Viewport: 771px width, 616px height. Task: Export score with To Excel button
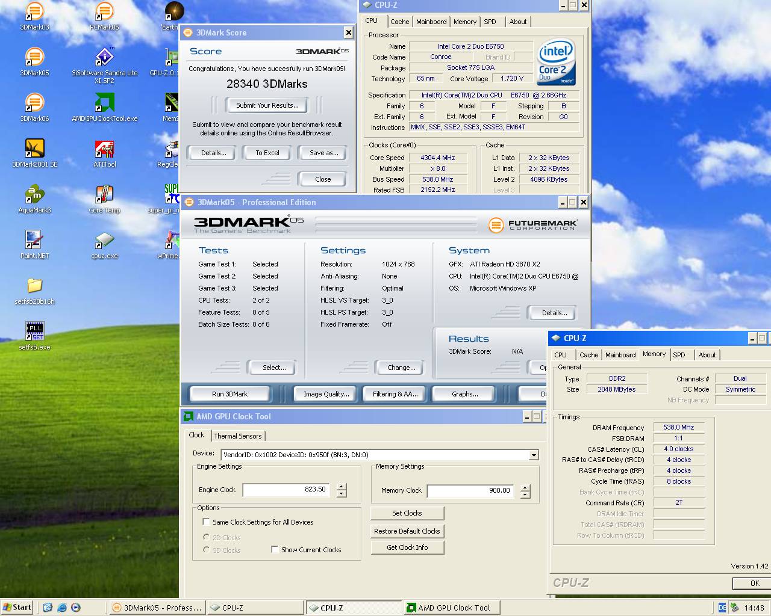(267, 153)
